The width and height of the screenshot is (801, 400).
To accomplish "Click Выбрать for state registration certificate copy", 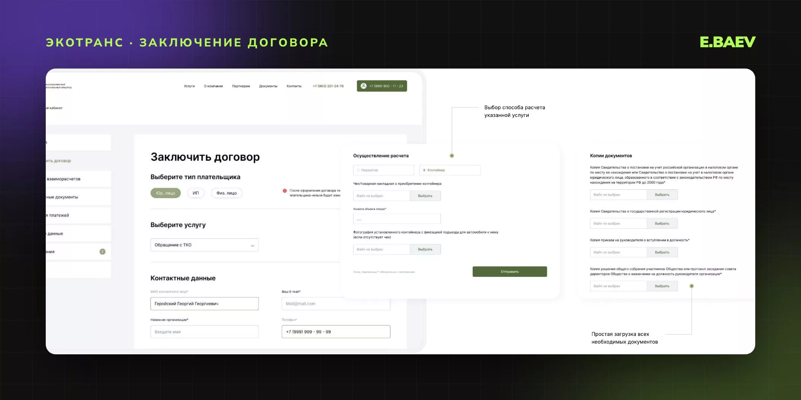I will 662,224.
